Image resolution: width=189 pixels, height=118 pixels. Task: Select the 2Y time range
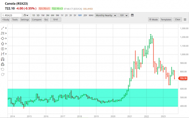[66, 15]
